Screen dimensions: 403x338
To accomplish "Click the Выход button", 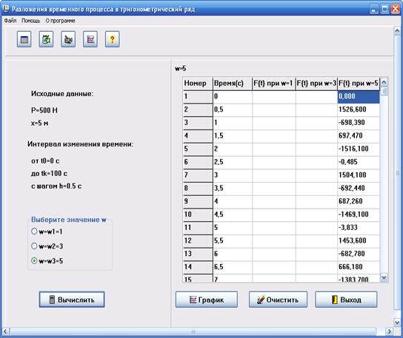I will 346,300.
